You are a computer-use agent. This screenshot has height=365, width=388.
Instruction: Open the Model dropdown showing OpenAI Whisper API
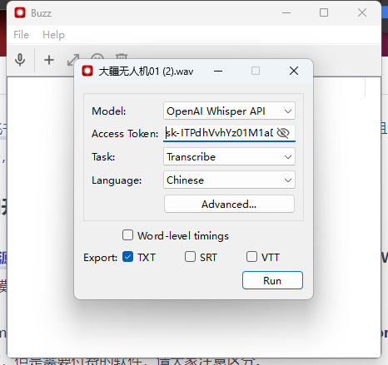pyautogui.click(x=229, y=111)
